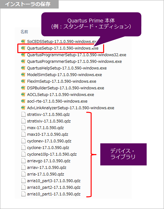
Task: Select cyclone10lp-17.1.0.590.qdz file name
Action: [52, 154]
